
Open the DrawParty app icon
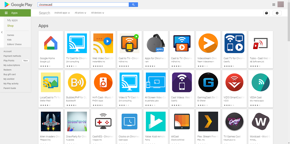click(x=77, y=121)
